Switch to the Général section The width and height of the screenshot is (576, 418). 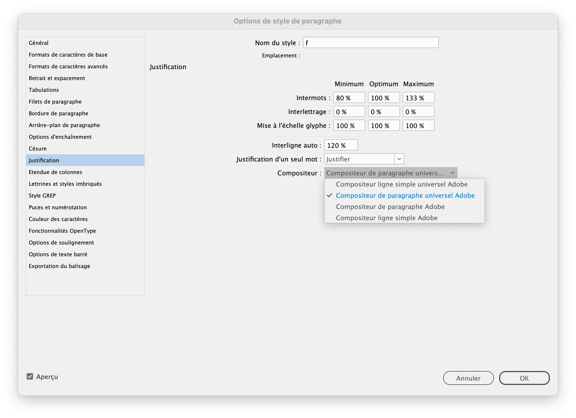tap(39, 43)
